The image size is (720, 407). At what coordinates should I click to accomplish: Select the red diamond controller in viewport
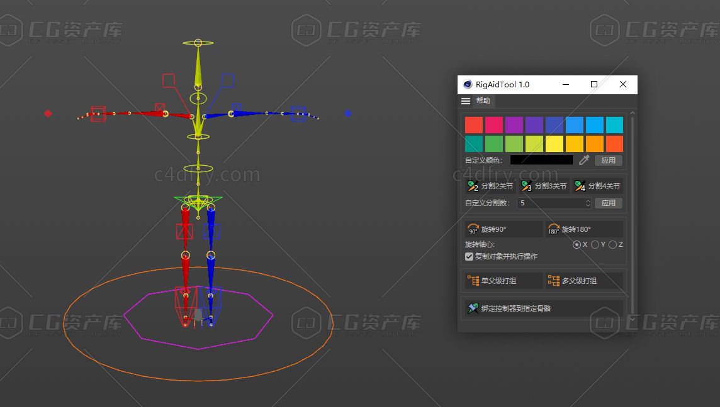click(48, 113)
